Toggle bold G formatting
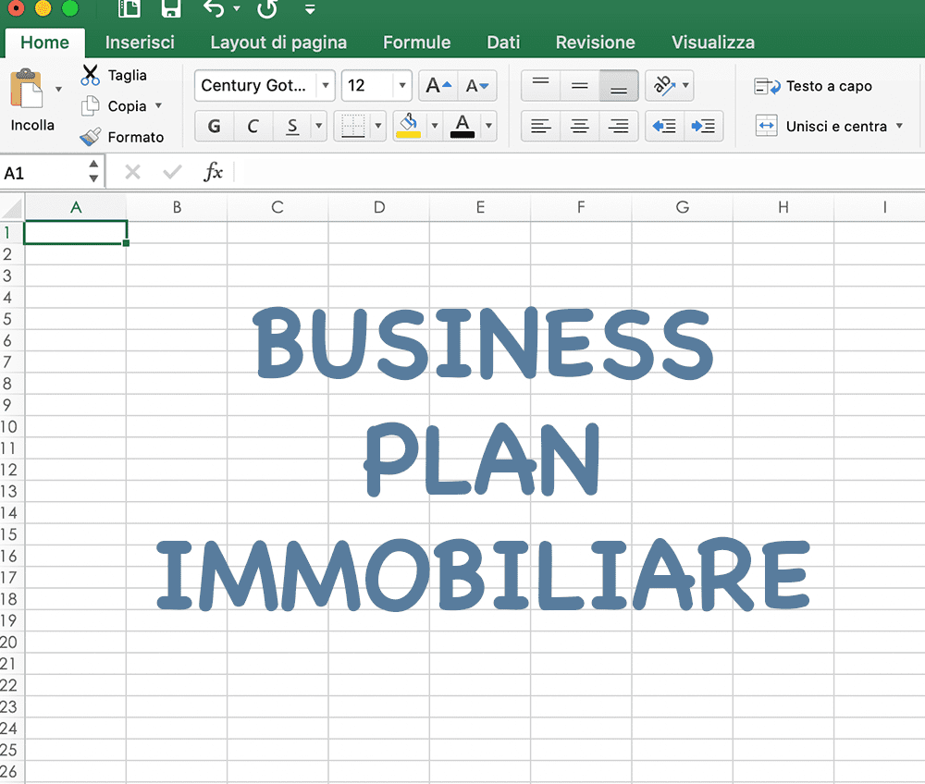 click(x=215, y=126)
